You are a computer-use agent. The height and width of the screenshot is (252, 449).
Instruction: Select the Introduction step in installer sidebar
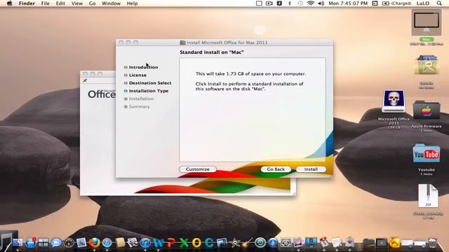143,67
